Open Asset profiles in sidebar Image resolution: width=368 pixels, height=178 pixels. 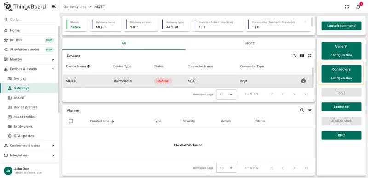[x=29, y=117]
